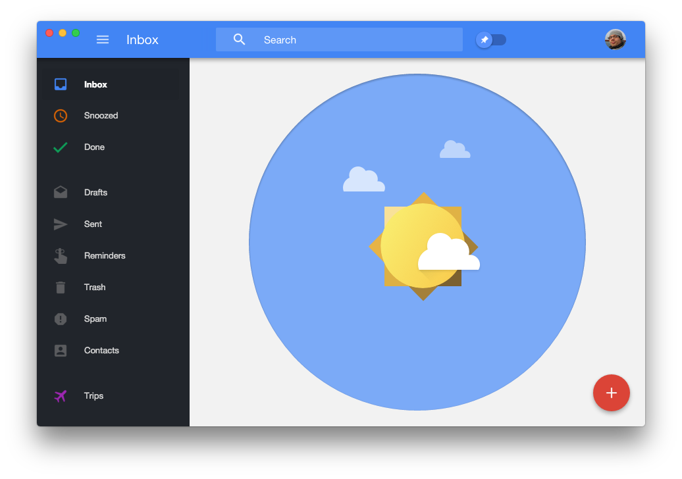Toggle the pinned items switch
This screenshot has width=682, height=479.
[491, 39]
